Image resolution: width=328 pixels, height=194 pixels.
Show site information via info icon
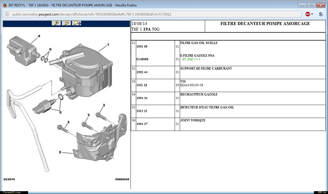(7, 14)
